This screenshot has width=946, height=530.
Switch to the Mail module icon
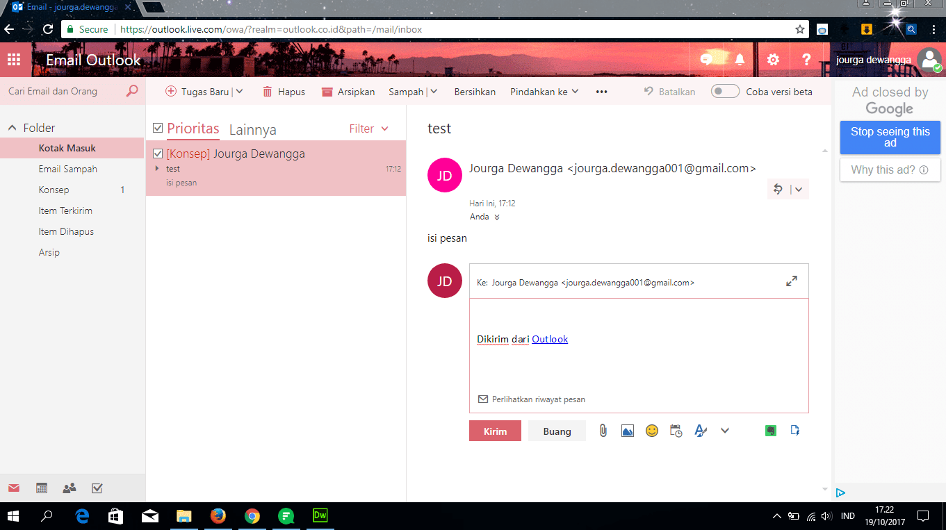[14, 488]
